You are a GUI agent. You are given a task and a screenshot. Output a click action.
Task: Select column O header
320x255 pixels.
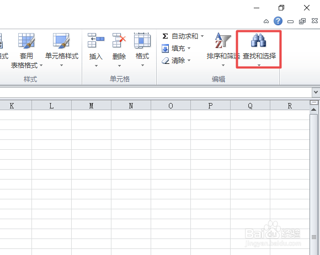pyautogui.click(x=170, y=106)
